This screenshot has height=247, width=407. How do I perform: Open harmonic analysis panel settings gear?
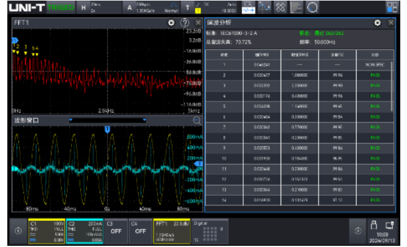(x=378, y=23)
